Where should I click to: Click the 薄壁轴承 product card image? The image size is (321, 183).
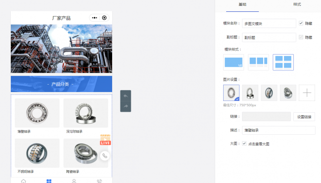point(37,113)
